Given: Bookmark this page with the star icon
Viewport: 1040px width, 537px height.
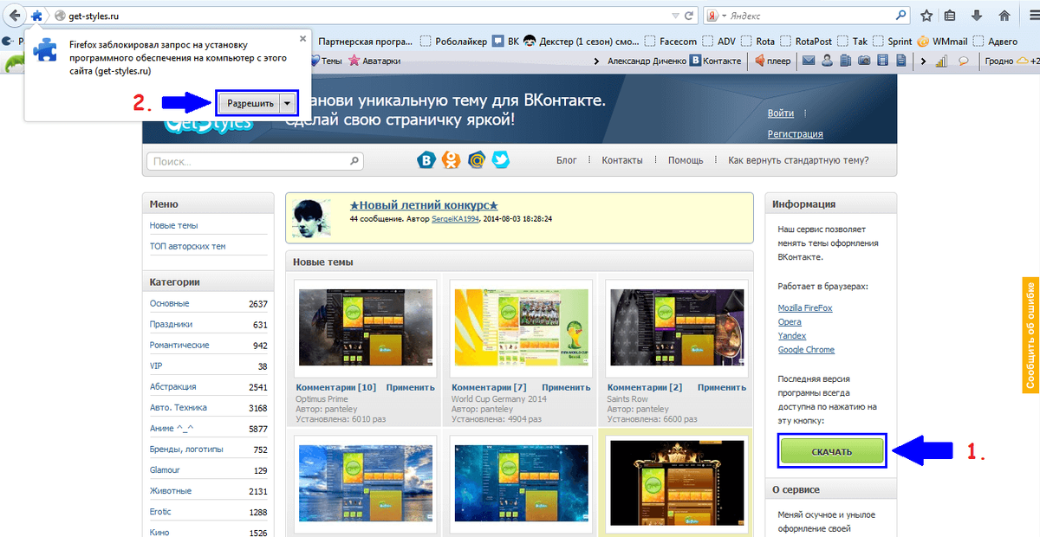Looking at the screenshot, I should (x=926, y=16).
